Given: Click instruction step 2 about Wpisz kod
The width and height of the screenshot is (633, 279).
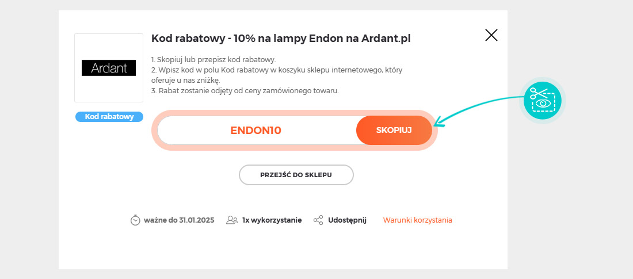Looking at the screenshot, I should [277, 75].
